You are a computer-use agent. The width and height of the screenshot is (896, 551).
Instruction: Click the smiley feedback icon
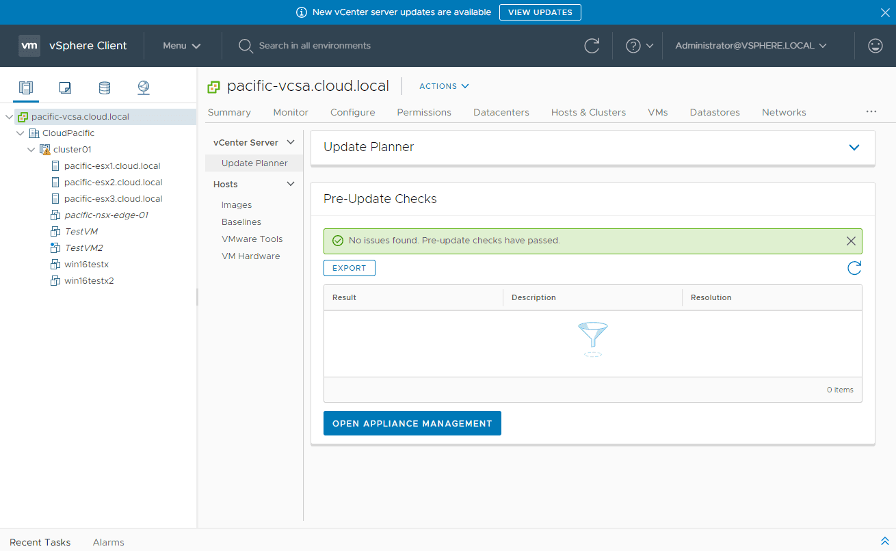coord(875,46)
